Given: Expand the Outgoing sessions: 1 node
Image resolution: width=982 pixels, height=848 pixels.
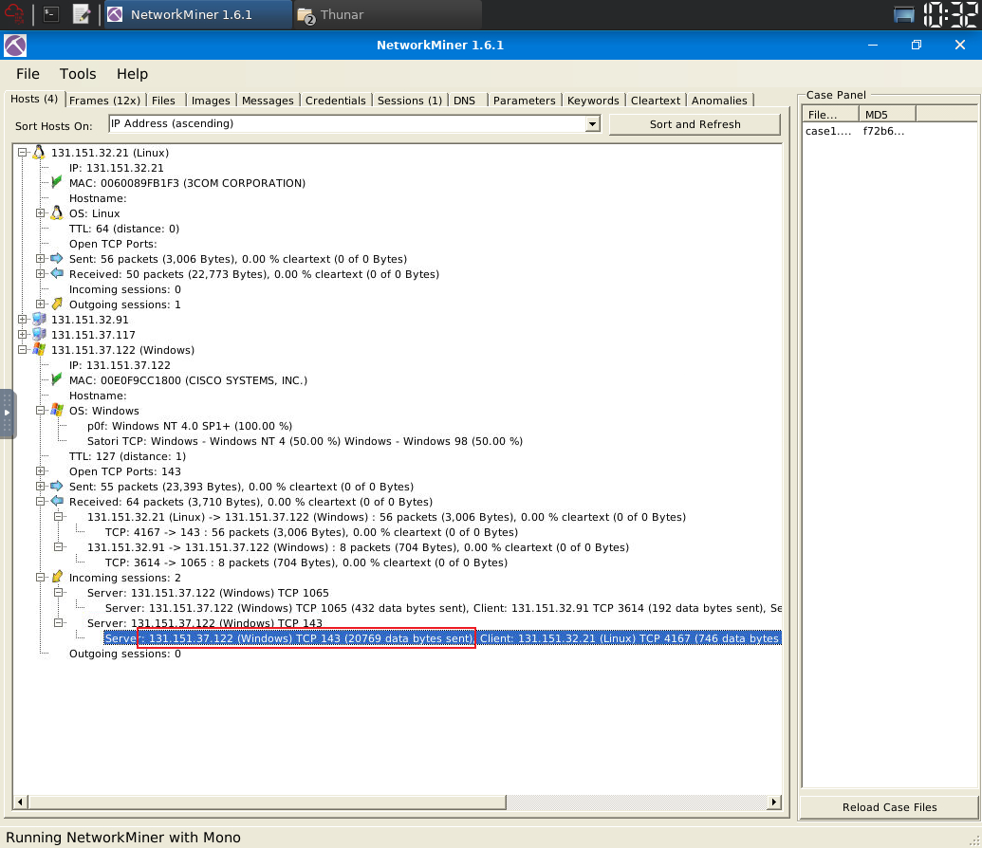Looking at the screenshot, I should pyautogui.click(x=41, y=304).
